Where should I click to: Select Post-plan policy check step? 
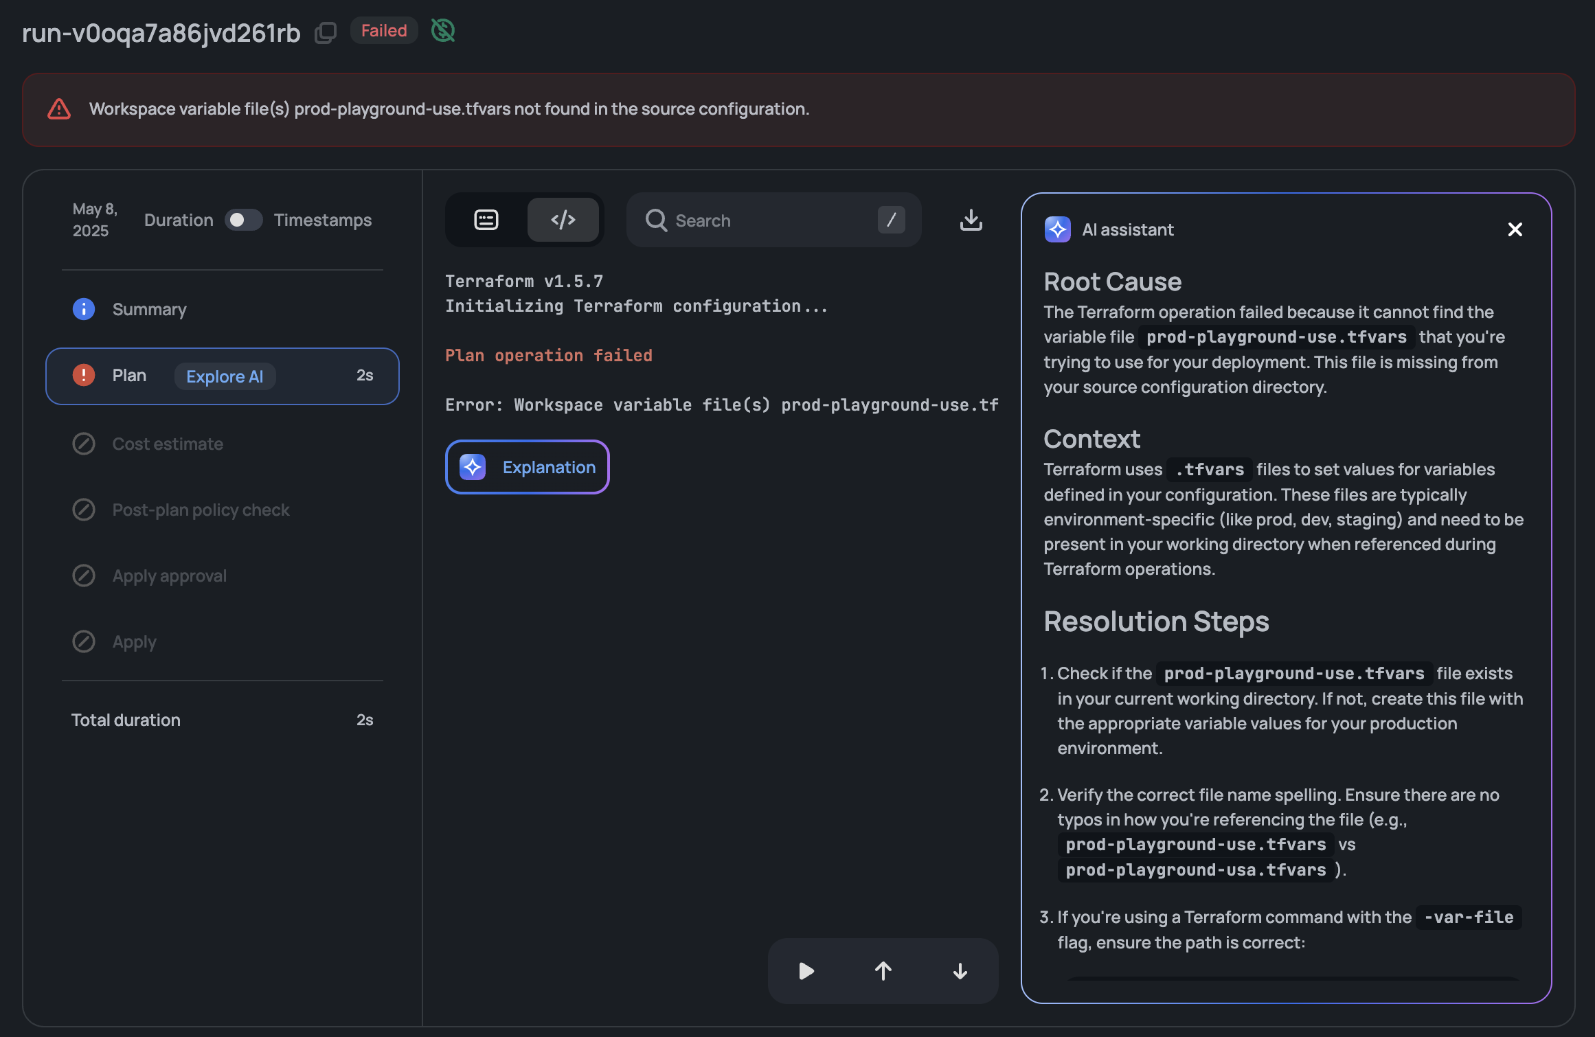tap(201, 510)
